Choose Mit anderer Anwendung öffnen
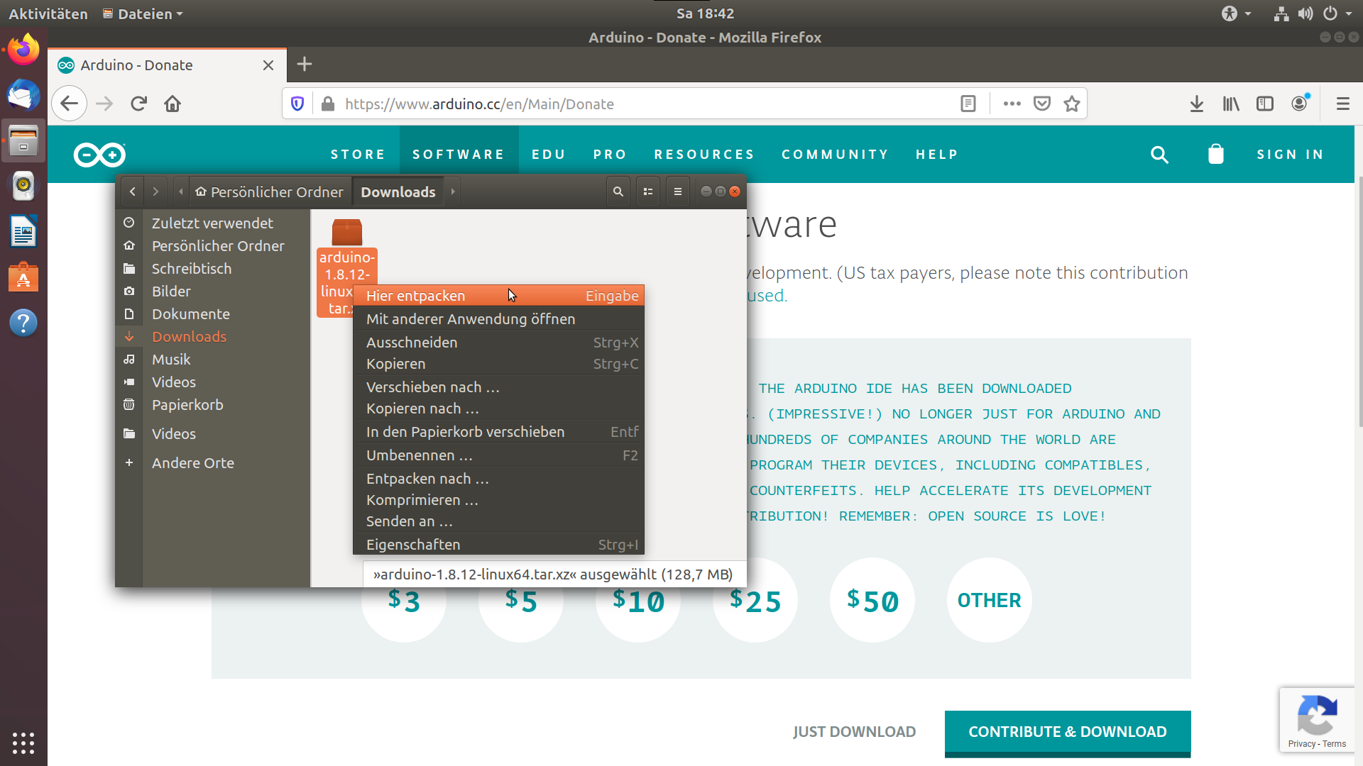 pyautogui.click(x=499, y=319)
